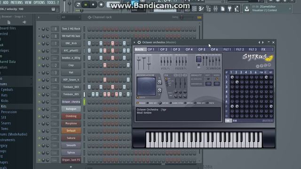The width and height of the screenshot is (301, 169).
Task: Click the keyboard icon in hint panel
Action: pyautogui.click(x=53, y=9)
